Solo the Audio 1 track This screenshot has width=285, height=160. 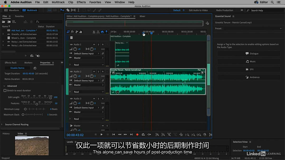98,44
